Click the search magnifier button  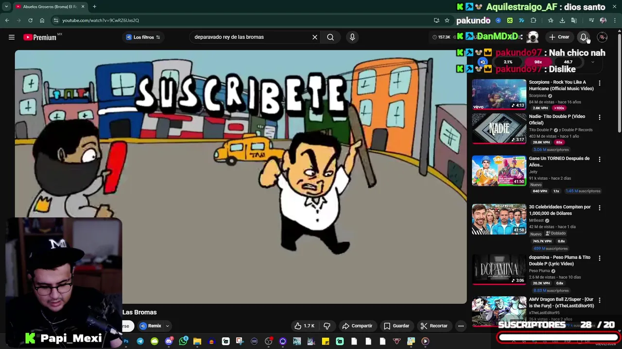(x=330, y=37)
